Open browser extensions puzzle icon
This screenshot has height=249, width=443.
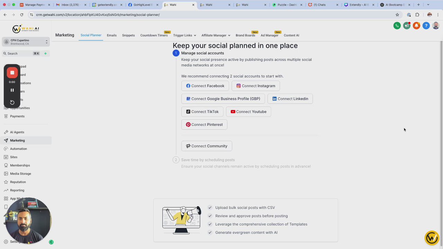tap(417, 15)
